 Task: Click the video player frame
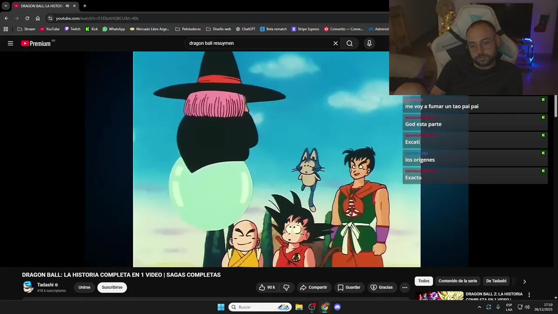pos(276,159)
